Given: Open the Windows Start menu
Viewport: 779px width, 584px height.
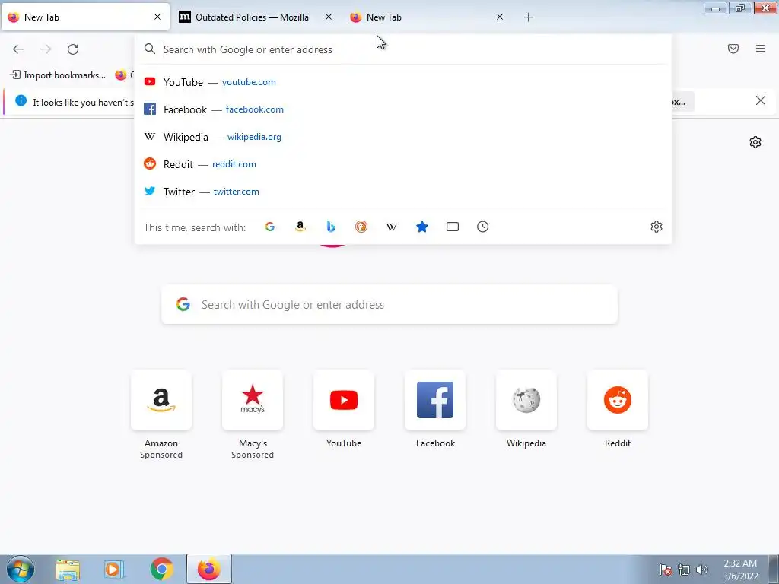Looking at the screenshot, I should tap(21, 569).
